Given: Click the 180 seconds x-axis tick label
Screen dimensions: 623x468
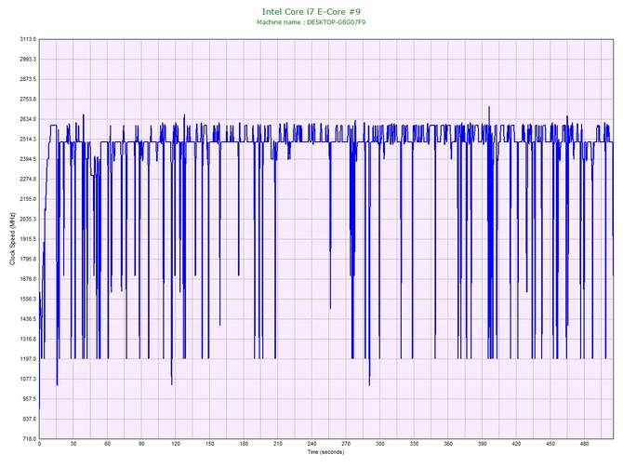Looking at the screenshot, I should [244, 444].
